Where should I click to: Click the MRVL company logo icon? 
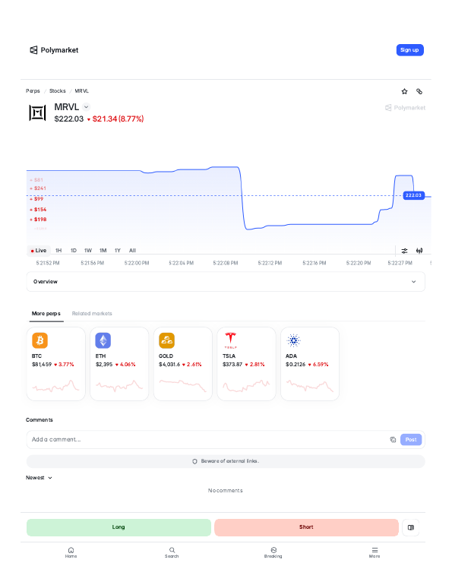37,112
